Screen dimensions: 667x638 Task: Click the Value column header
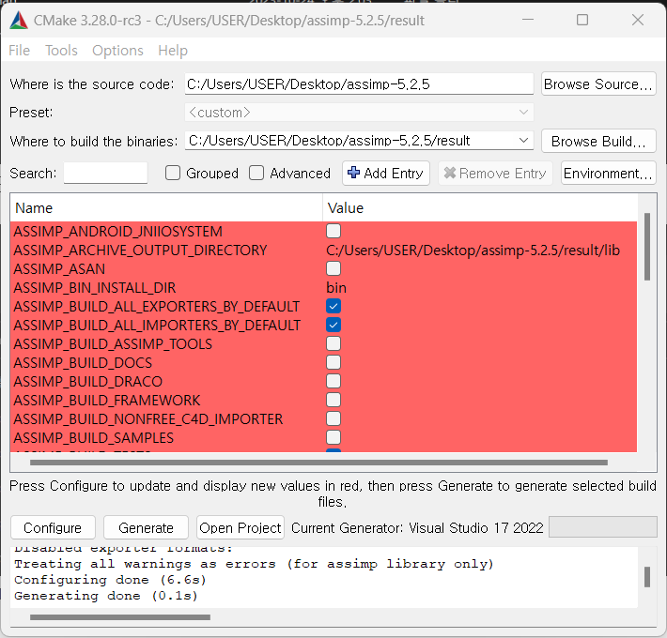(480, 208)
